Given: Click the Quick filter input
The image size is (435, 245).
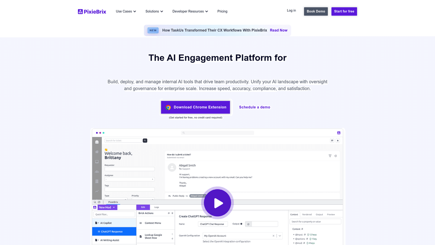Looking at the screenshot, I should pos(114,215).
